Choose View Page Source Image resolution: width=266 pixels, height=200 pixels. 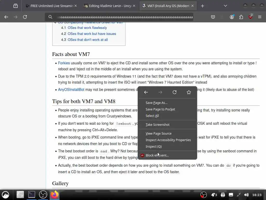coord(168,134)
